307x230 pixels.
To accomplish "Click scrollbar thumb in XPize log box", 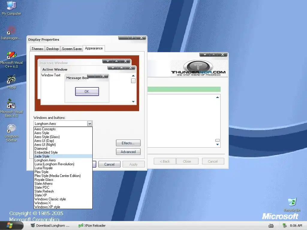I will pos(218,140).
